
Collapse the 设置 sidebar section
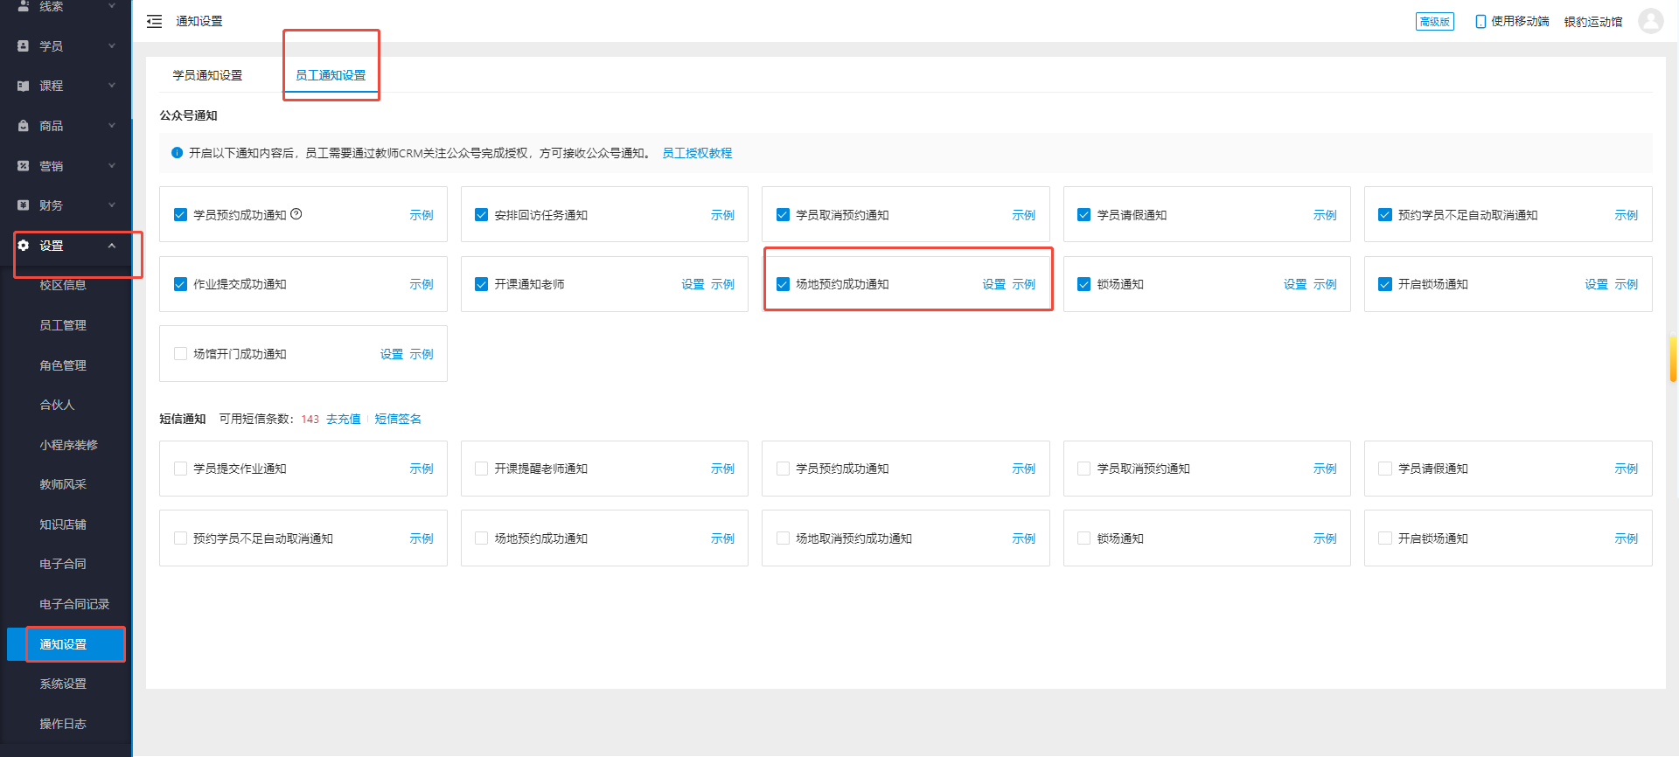pyautogui.click(x=111, y=246)
